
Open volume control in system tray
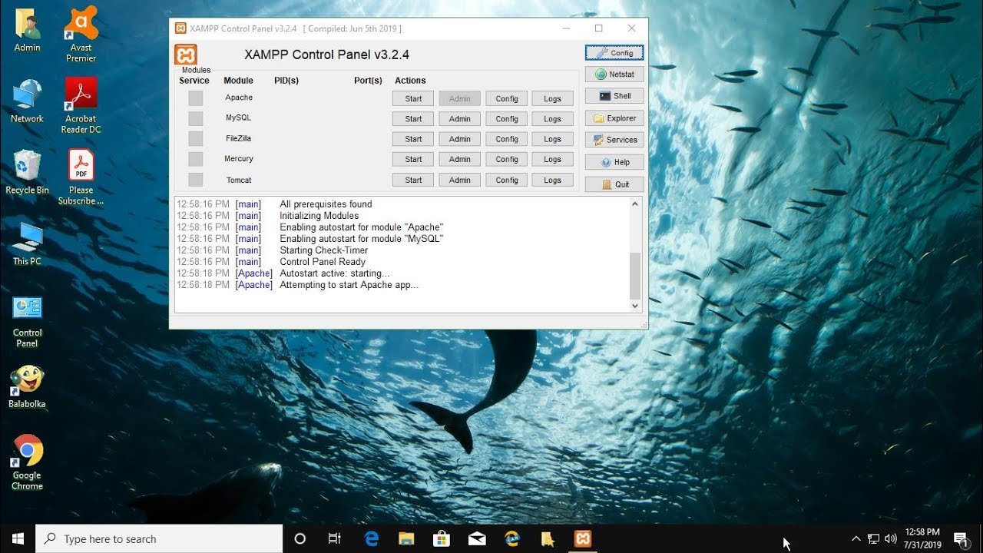(x=891, y=538)
